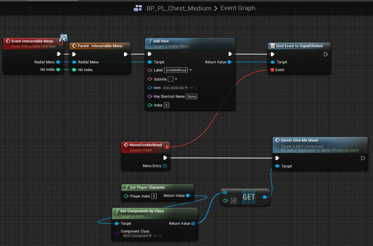Click the Target pin on Get Components by Class

click(117, 223)
